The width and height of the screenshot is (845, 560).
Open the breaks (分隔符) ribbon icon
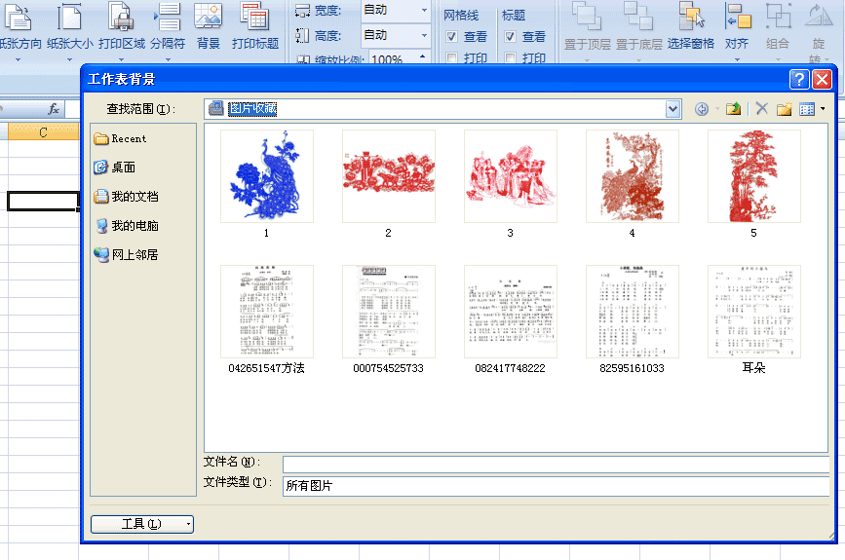(168, 18)
